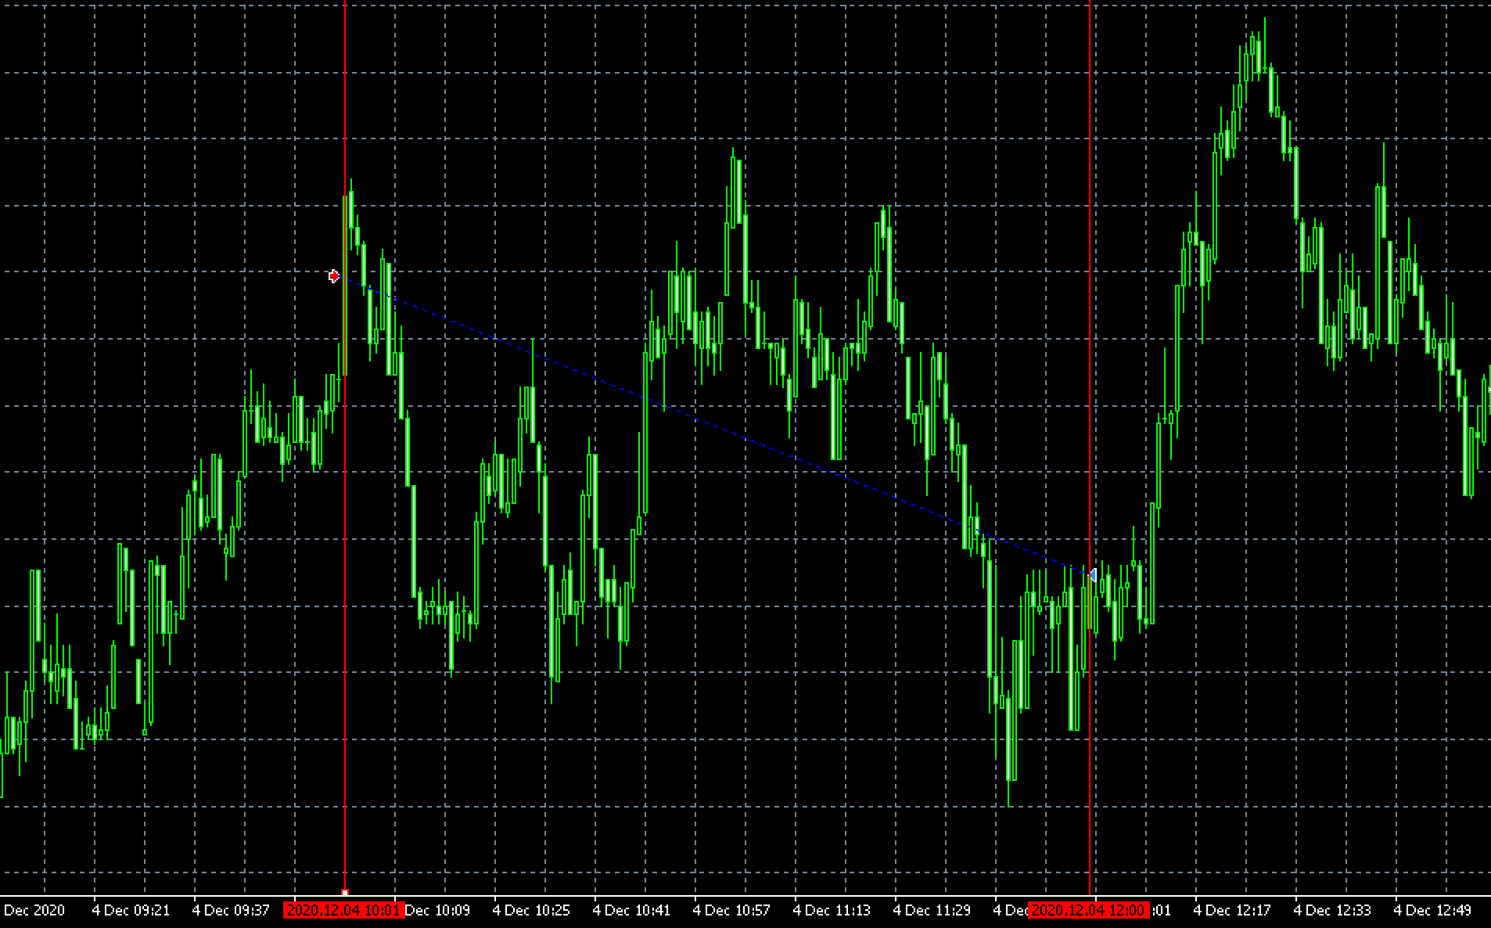Click the 4 Dec 10:57 time axis label
This screenshot has width=1491, height=928.
click(x=731, y=910)
